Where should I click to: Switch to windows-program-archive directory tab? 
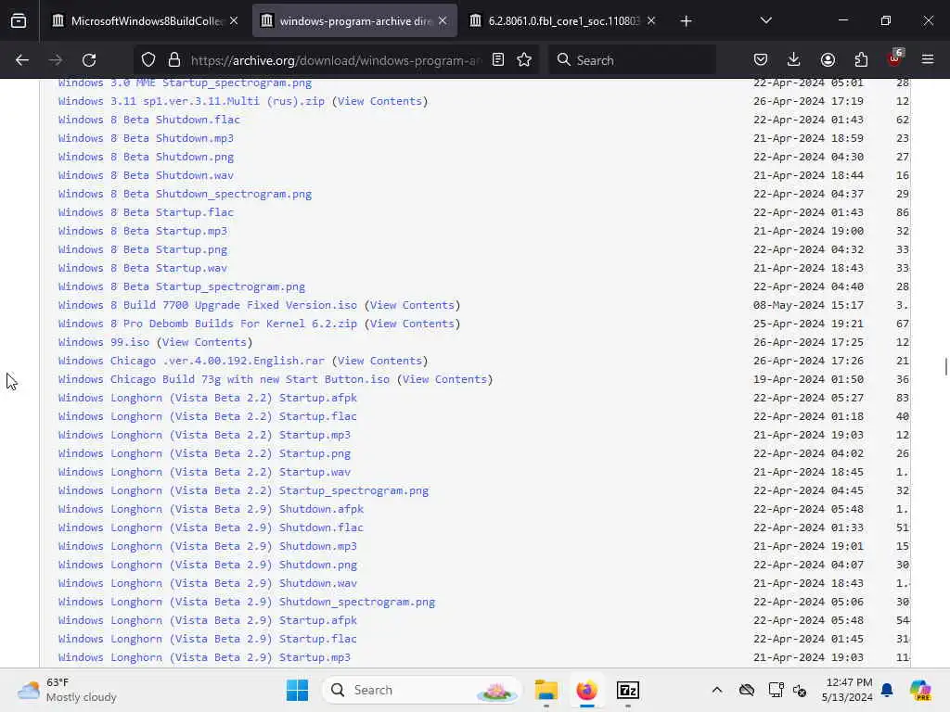(x=354, y=21)
